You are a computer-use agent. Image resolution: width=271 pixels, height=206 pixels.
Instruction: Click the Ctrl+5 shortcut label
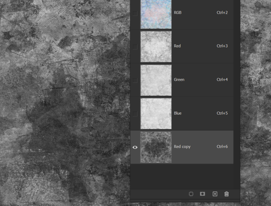tap(222, 113)
